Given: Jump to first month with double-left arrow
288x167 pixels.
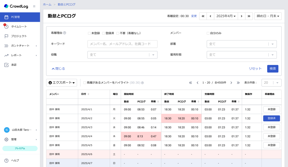Looking at the screenshot, I should pyautogui.click(x=203, y=16).
